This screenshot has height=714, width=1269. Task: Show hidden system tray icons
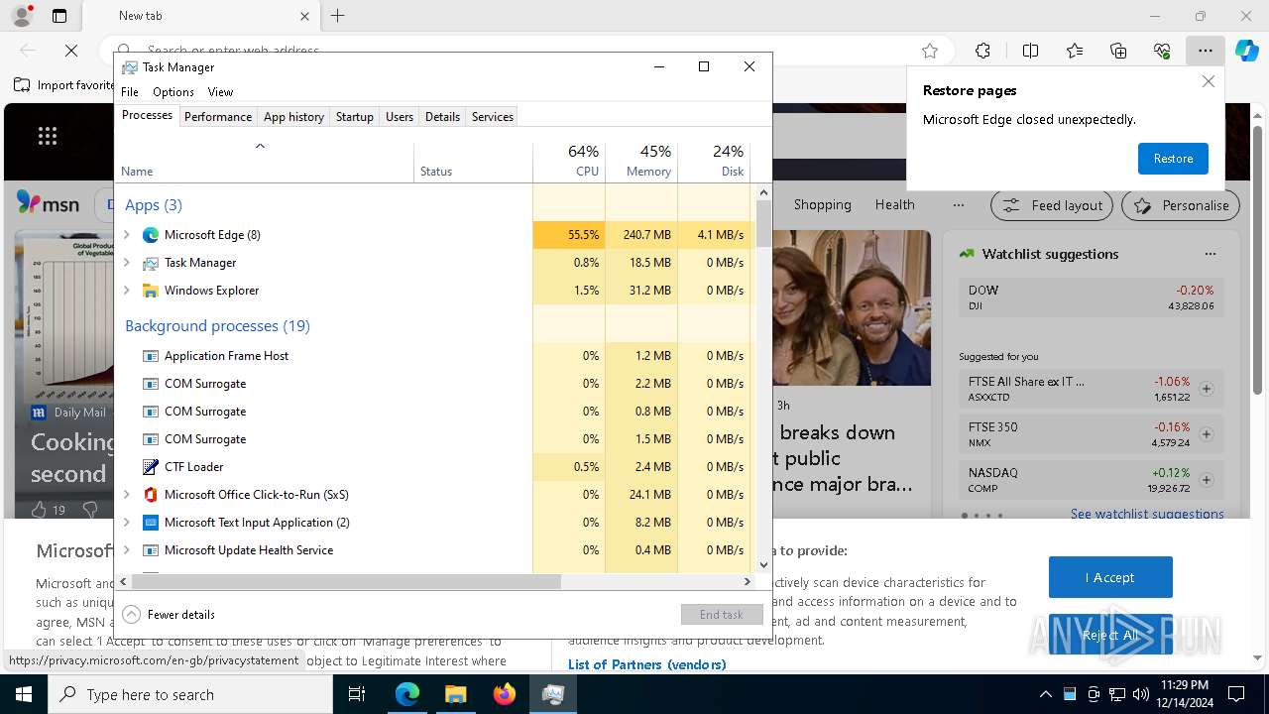pos(1045,694)
